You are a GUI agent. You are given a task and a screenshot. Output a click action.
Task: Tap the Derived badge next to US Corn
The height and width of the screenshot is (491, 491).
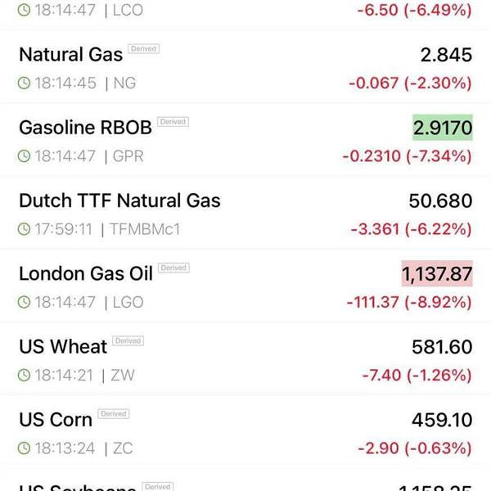tap(113, 414)
